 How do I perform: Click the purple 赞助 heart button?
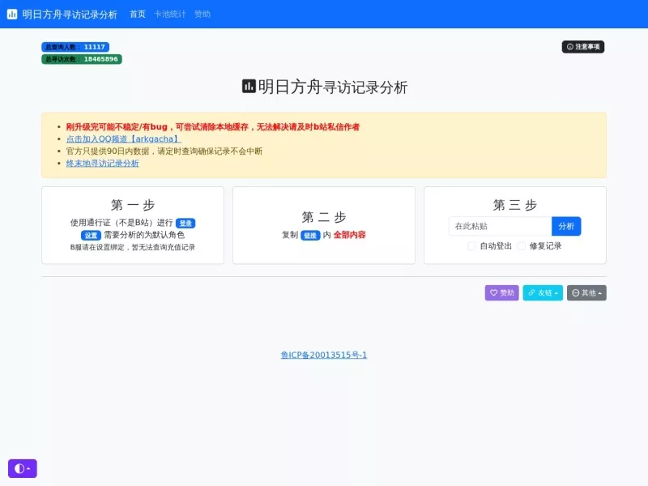501,292
